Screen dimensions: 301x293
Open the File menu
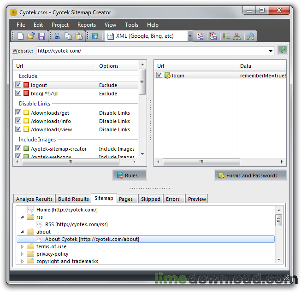(x=21, y=25)
